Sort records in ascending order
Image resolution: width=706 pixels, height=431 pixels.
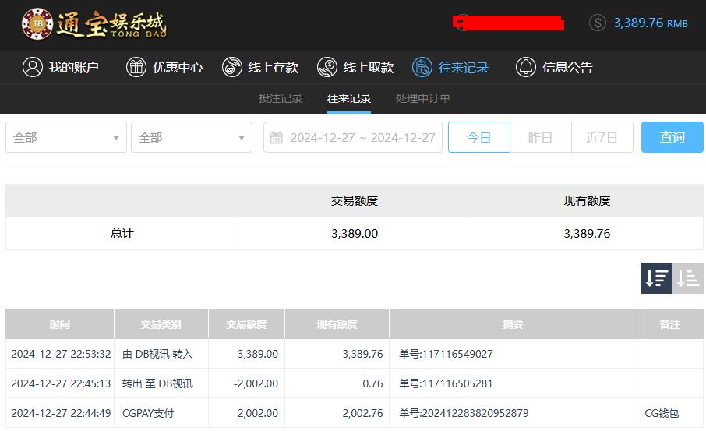(x=688, y=278)
